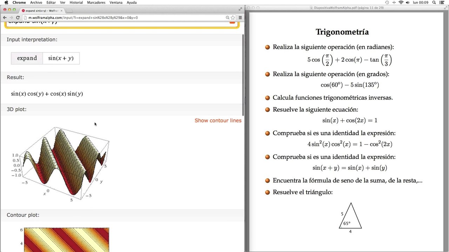Click the identity 'sin(x+y) = sin(x) + sin(y)'

[x=350, y=168]
